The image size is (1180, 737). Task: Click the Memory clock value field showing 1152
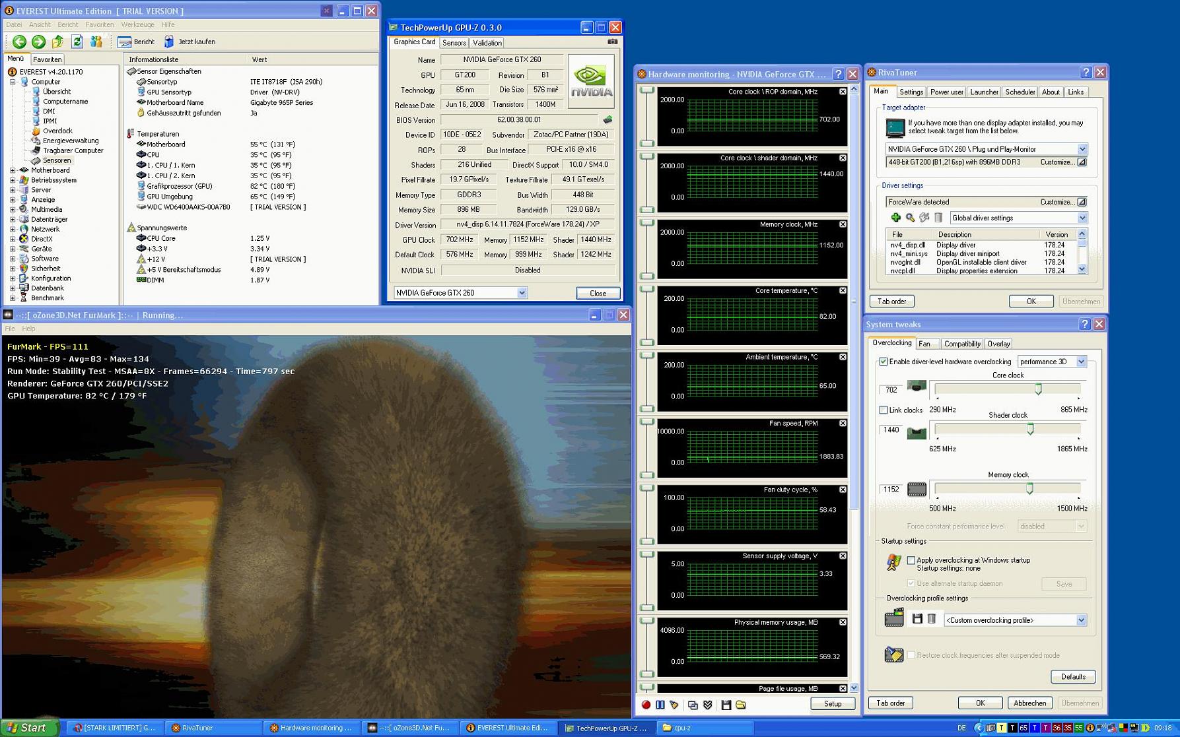891,490
